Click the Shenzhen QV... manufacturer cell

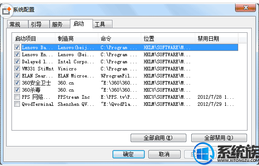[x=76, y=104]
